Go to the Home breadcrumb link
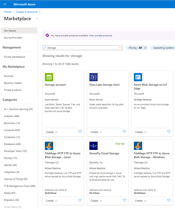The image size is (175, 209). [x=8, y=12]
